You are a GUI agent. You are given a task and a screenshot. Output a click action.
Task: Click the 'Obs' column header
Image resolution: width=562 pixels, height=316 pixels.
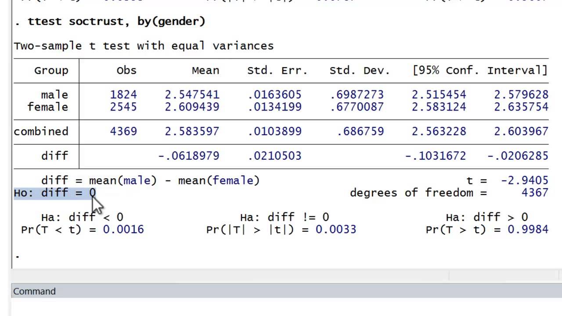pyautogui.click(x=126, y=71)
